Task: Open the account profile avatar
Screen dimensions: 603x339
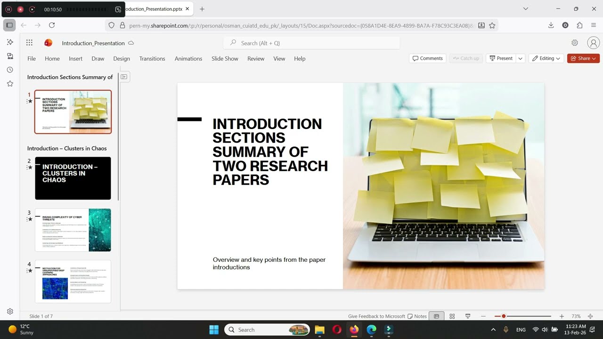Action: (x=593, y=43)
